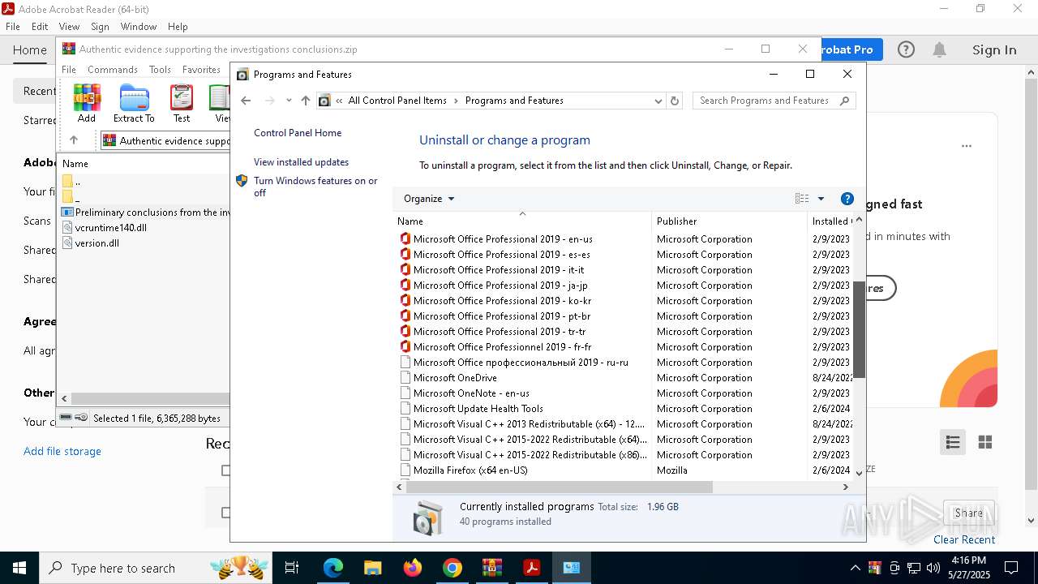The image size is (1038, 584).
Task: Click the Up arrow in Programs and Features
Action: click(306, 101)
